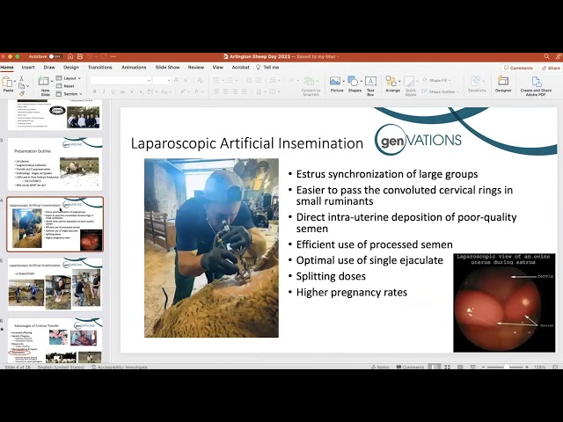Viewport: 563px width, 422px height.
Task: Open the font name combo box
Action: pyautogui.click(x=121, y=80)
